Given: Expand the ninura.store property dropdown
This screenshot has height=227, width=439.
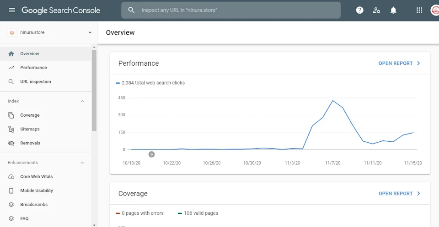Looking at the screenshot, I should (90, 33).
